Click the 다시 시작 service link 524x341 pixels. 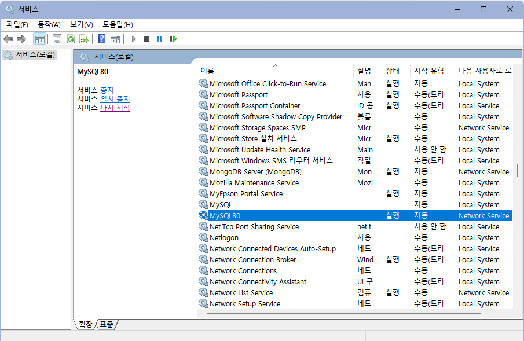pos(115,108)
